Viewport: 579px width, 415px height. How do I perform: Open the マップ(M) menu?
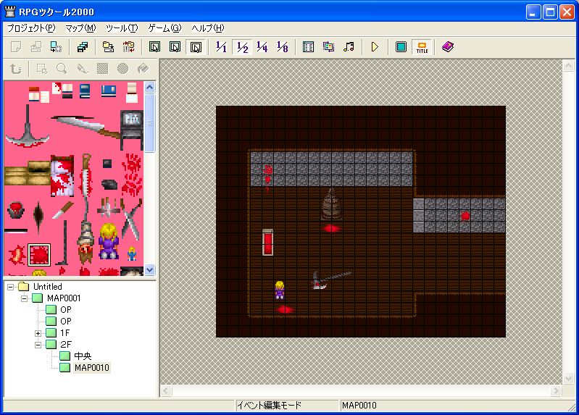point(80,28)
